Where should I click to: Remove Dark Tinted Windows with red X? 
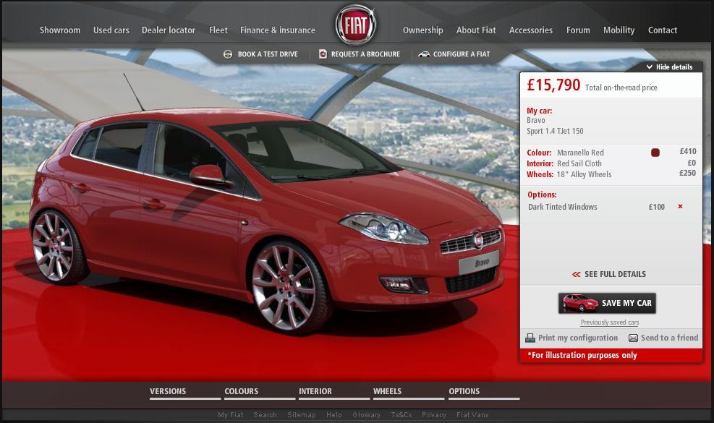(680, 207)
